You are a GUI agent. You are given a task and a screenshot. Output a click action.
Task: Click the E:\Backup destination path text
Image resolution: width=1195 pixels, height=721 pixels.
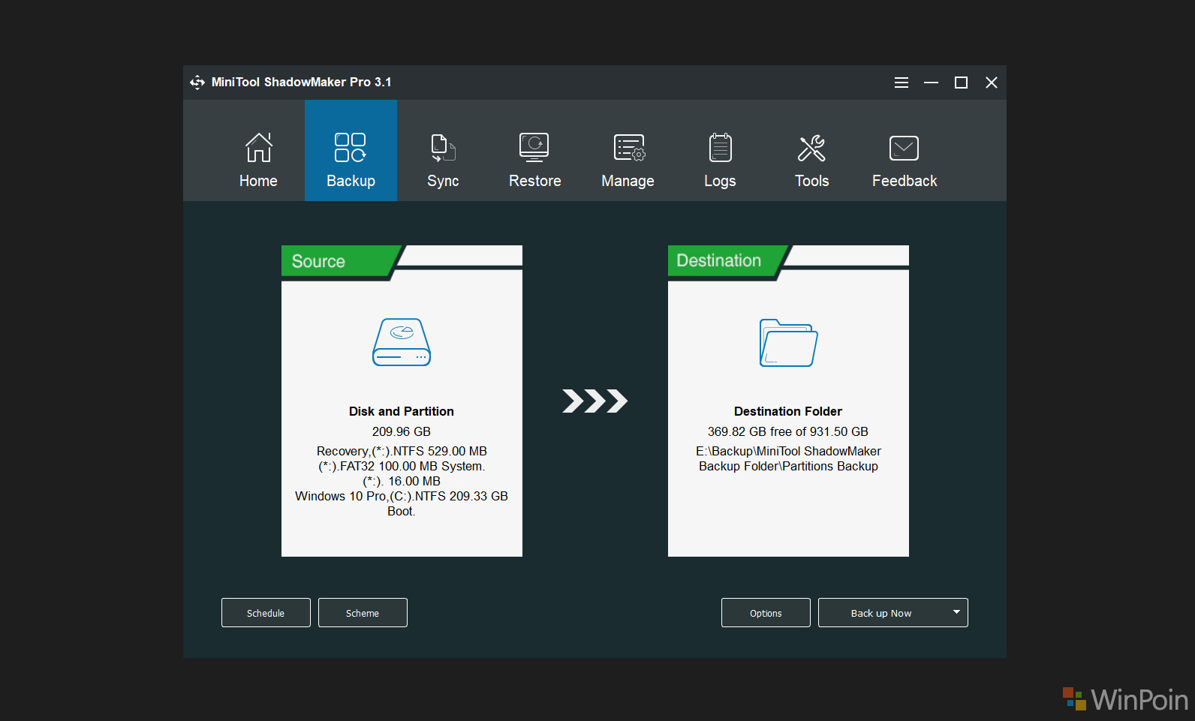click(x=788, y=458)
